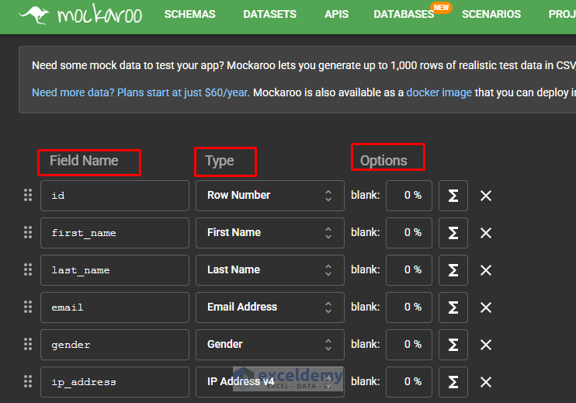This screenshot has height=403, width=576.
Task: Open the APIS menu item
Action: [336, 14]
